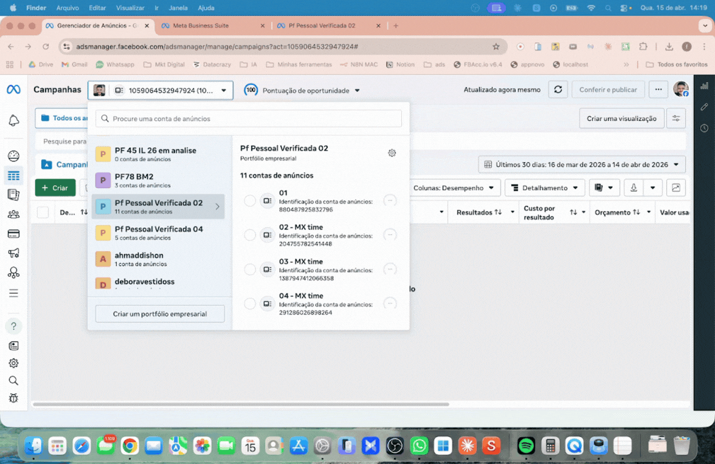This screenshot has height=464, width=715.
Task: Open the charts panel icon on right rail
Action: point(705,86)
